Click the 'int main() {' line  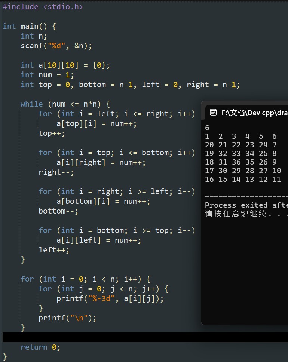click(x=29, y=26)
